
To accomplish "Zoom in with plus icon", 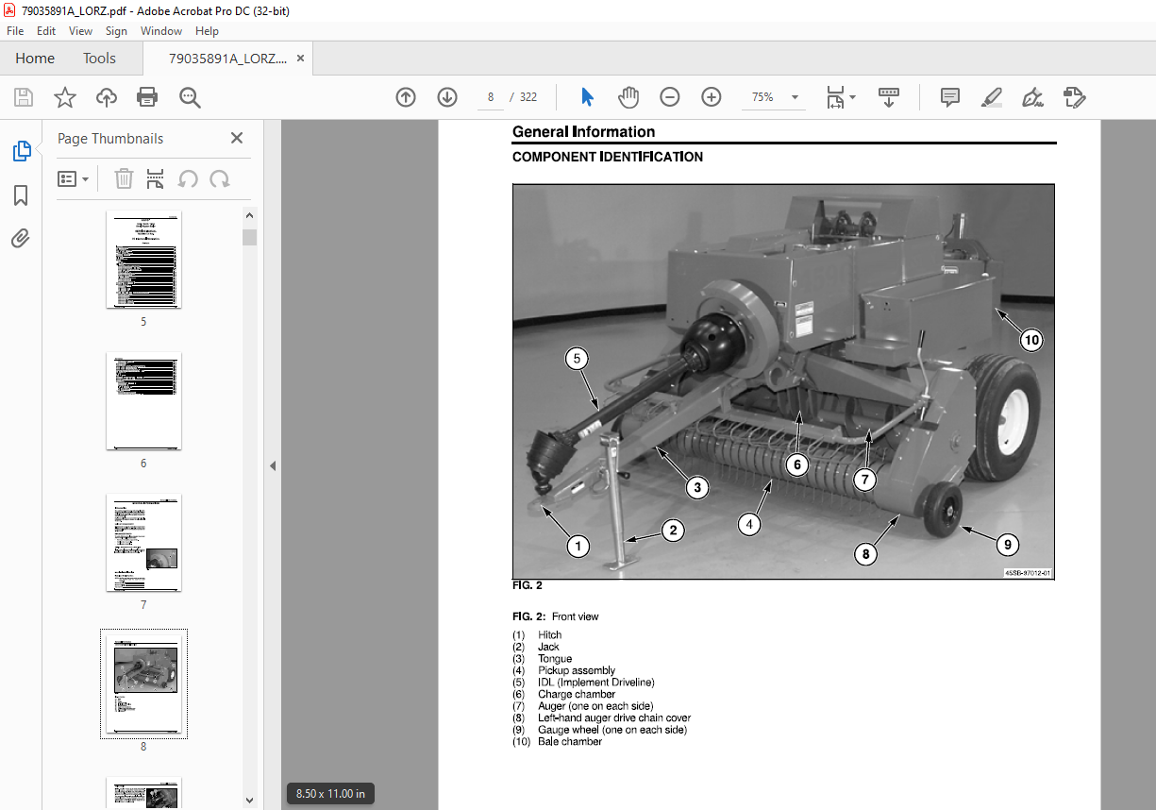I will (x=712, y=97).
